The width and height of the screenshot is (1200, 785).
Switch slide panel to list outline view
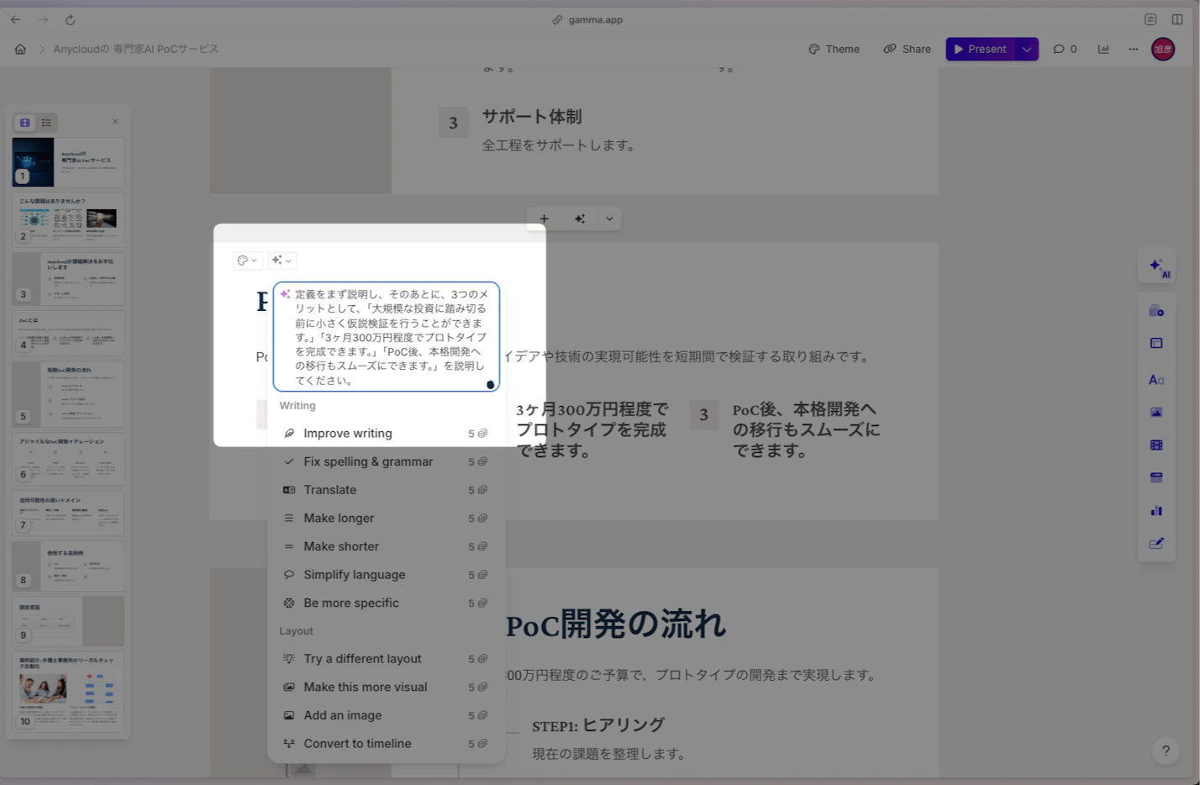pos(46,123)
